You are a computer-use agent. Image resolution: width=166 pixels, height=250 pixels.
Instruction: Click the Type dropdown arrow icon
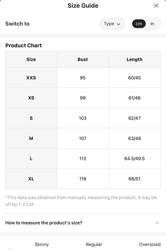[x=119, y=24]
